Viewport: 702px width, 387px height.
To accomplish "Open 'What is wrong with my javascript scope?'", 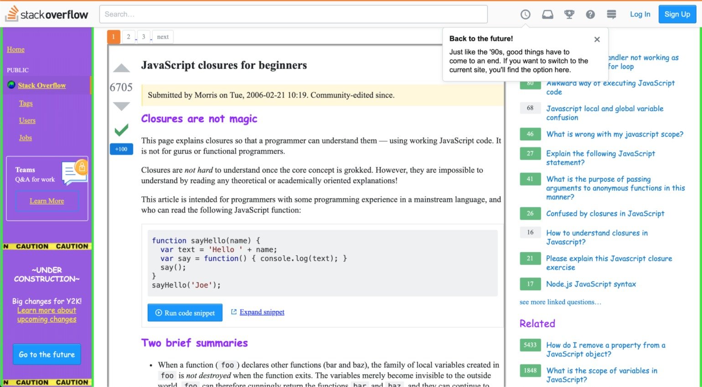I will coord(615,134).
